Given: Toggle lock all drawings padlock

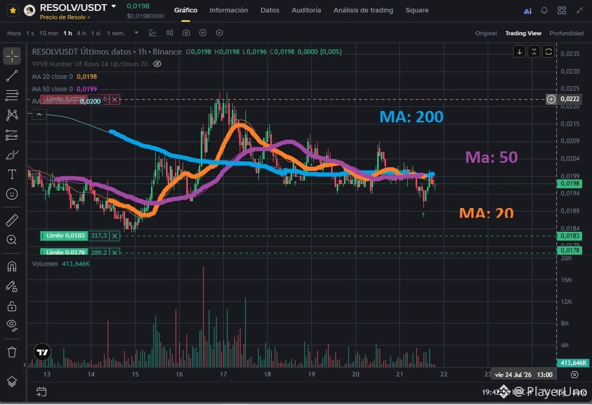Looking at the screenshot, I should coord(12,306).
